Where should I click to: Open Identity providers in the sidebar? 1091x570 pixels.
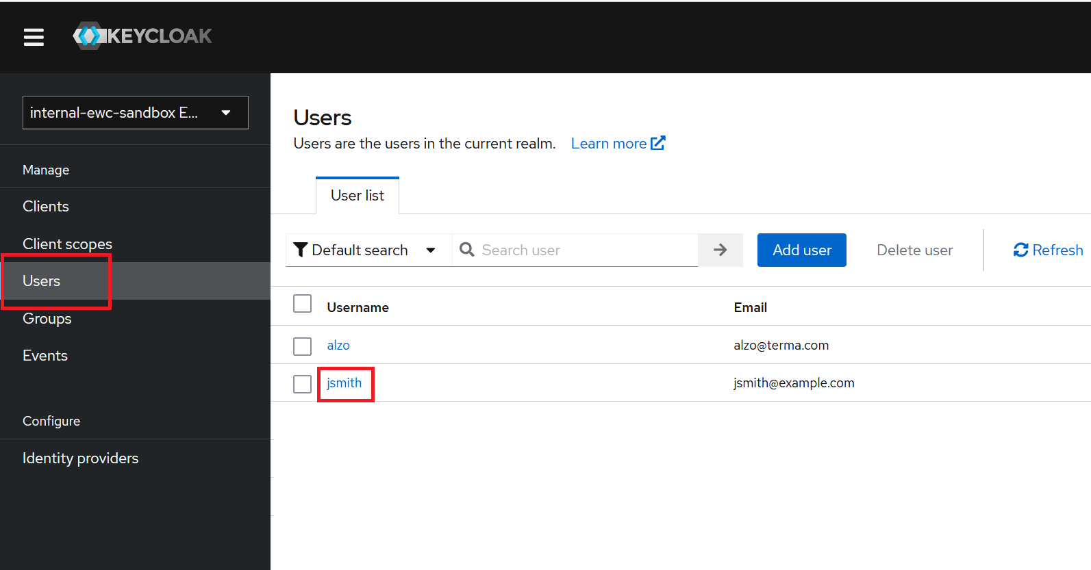135,458
